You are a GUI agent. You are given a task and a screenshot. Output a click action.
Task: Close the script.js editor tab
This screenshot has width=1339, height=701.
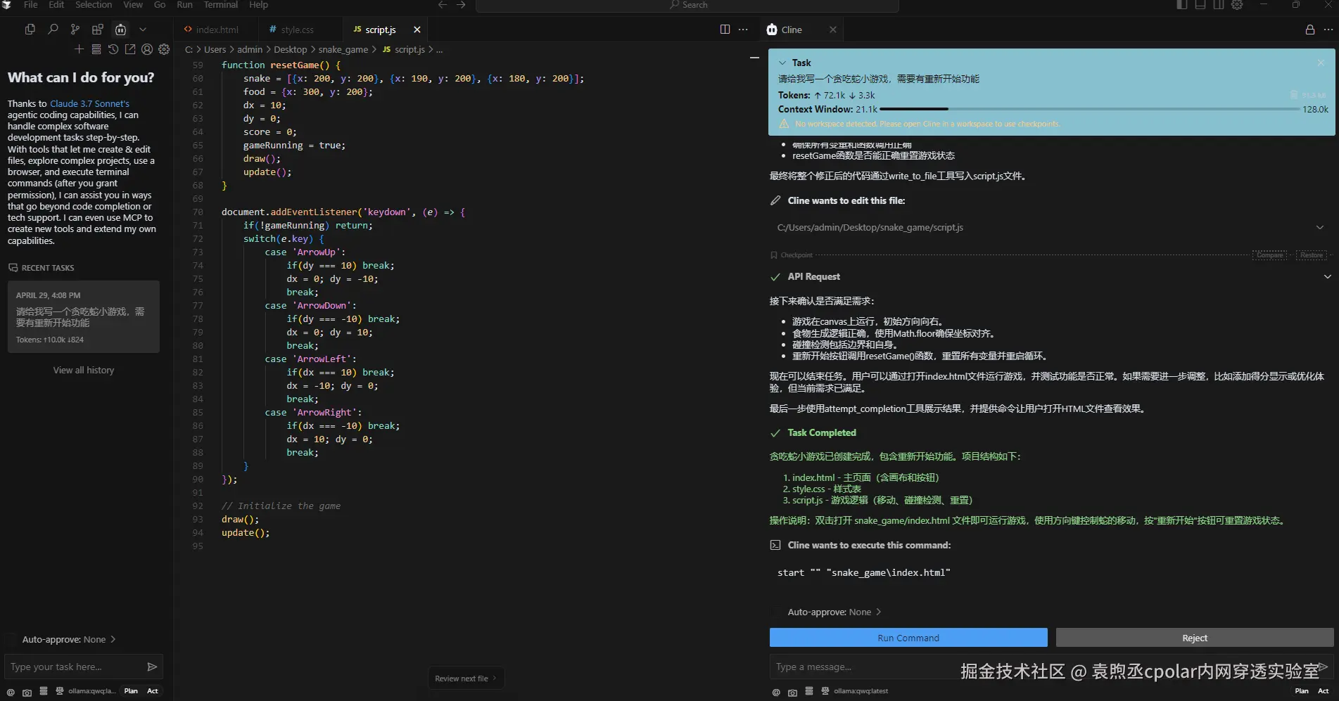417,30
